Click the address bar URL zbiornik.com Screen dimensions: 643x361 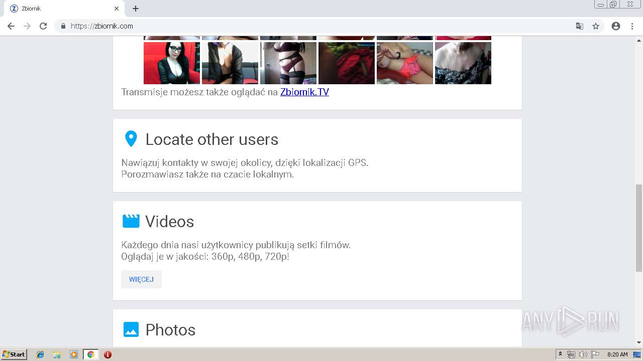pyautogui.click(x=102, y=26)
